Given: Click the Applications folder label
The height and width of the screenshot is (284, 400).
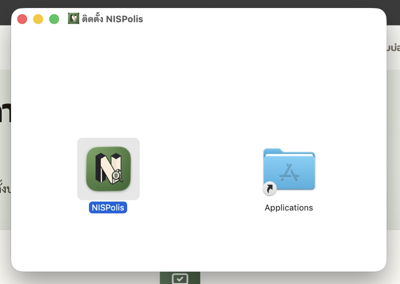Looking at the screenshot, I should pyautogui.click(x=289, y=208).
